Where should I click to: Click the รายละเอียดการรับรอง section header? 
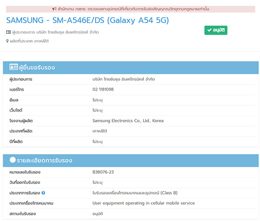[131, 161]
